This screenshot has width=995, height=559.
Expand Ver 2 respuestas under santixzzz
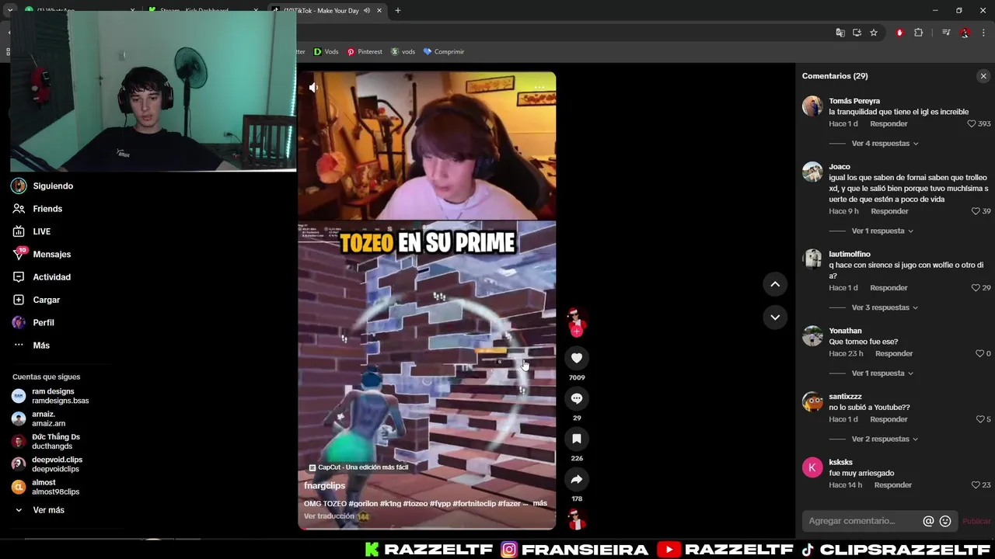tap(885, 439)
